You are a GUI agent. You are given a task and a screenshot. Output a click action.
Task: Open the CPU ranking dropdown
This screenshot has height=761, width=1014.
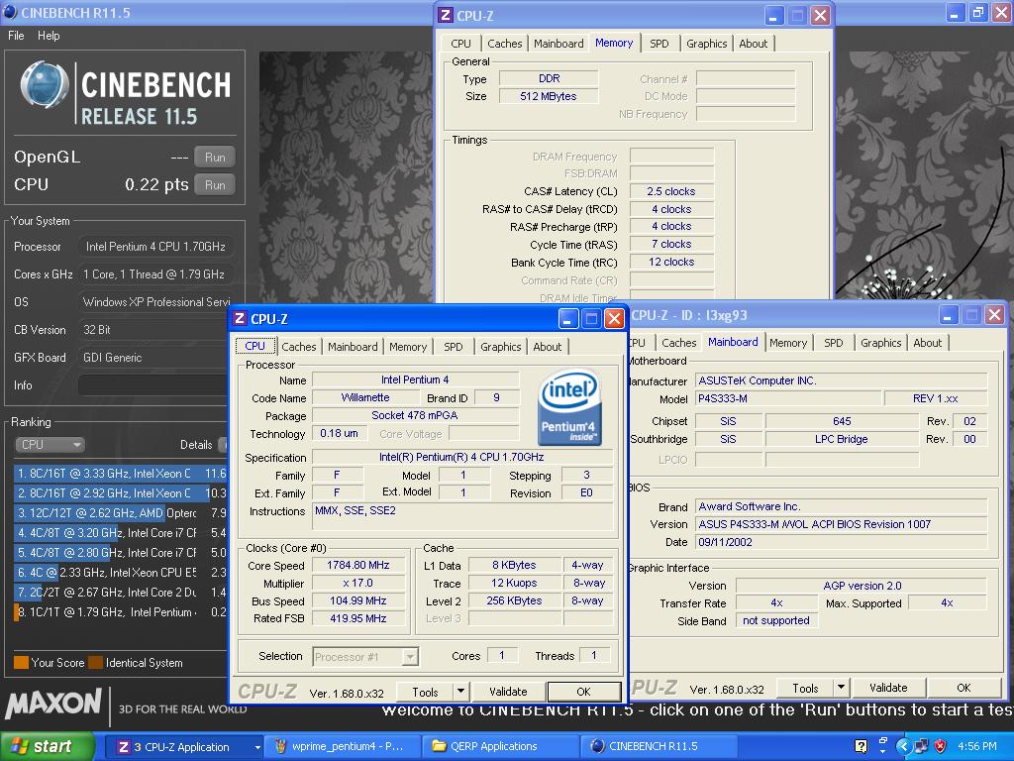click(50, 445)
